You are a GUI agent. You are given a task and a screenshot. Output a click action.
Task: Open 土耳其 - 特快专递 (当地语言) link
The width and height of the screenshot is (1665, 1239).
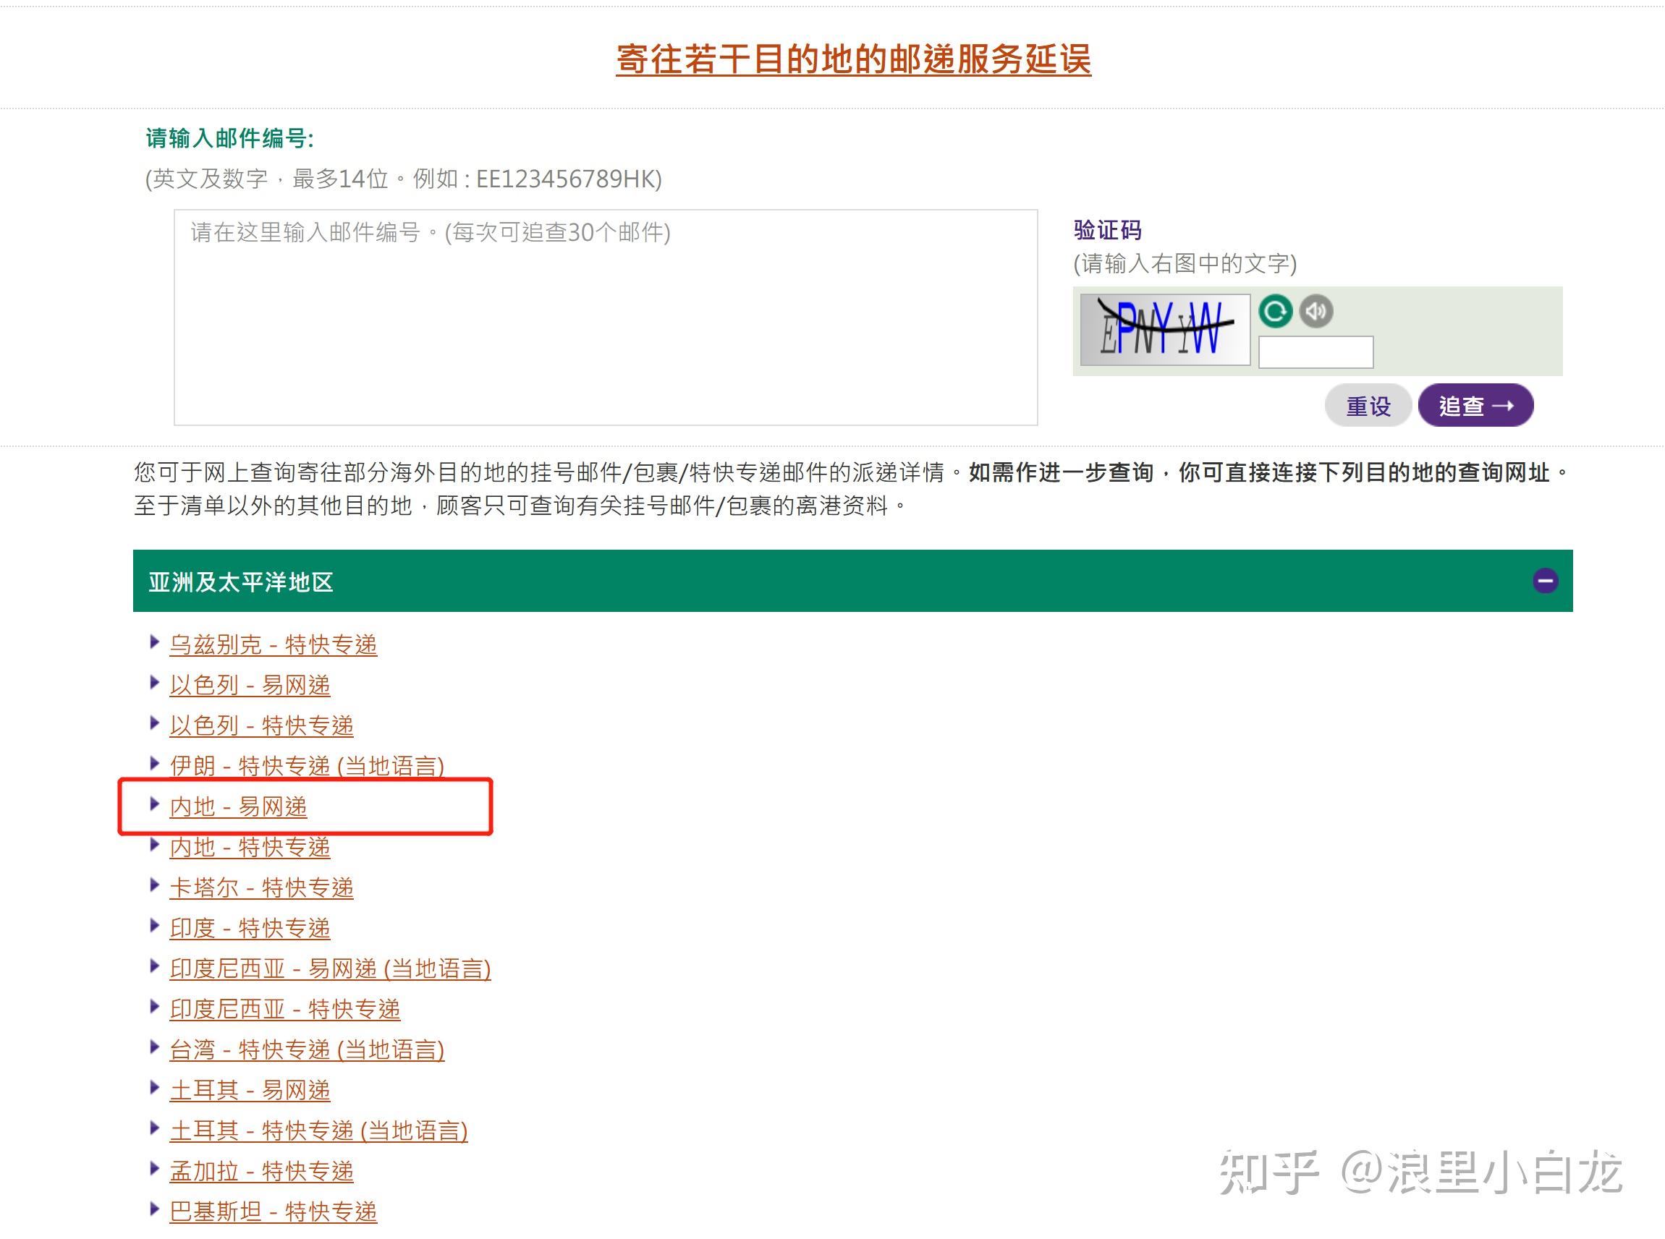(x=319, y=1131)
